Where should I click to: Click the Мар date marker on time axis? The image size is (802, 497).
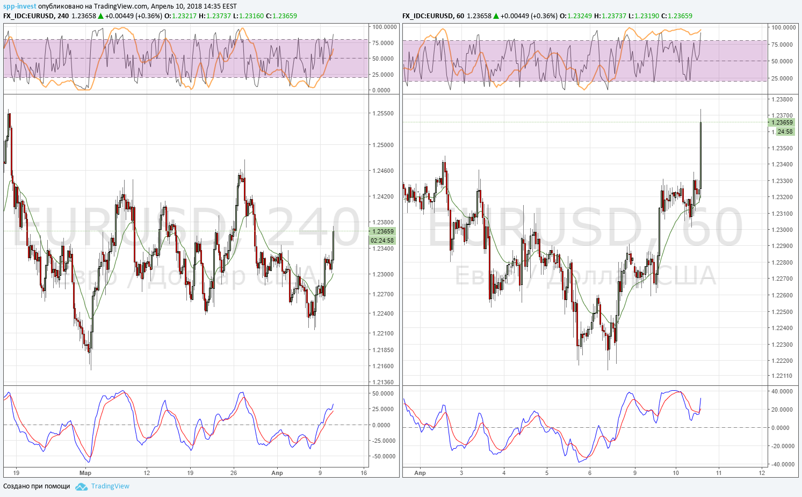[x=85, y=473]
